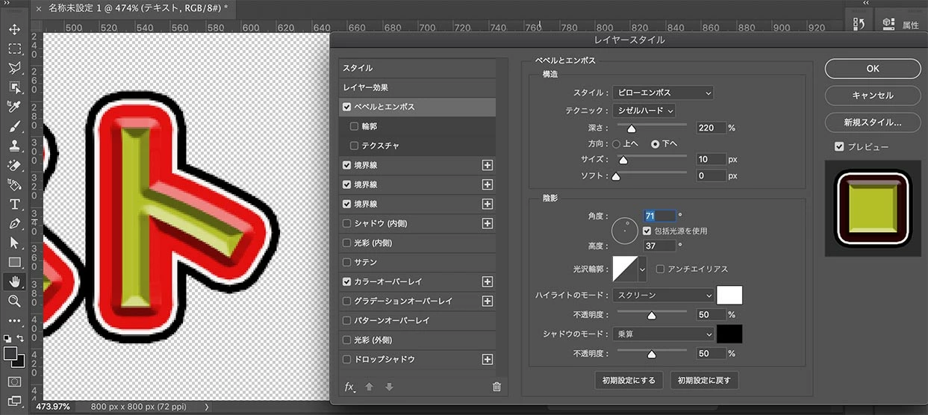This screenshot has height=415, width=928.
Task: Expand collapsed panels with double-arrow icon
Action: pyautogui.click(x=866, y=4)
